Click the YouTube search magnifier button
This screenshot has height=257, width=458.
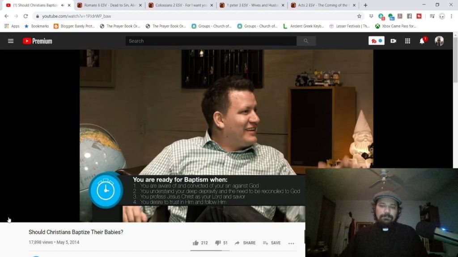click(x=306, y=41)
